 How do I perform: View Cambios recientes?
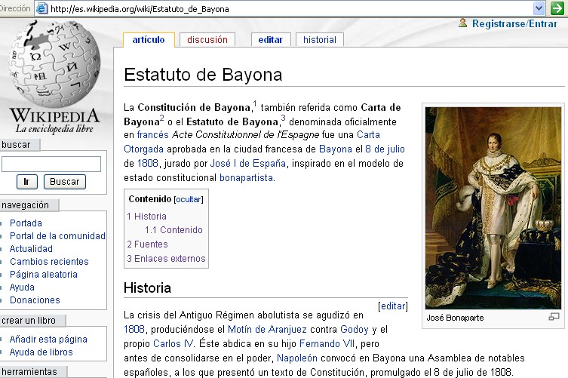point(49,261)
